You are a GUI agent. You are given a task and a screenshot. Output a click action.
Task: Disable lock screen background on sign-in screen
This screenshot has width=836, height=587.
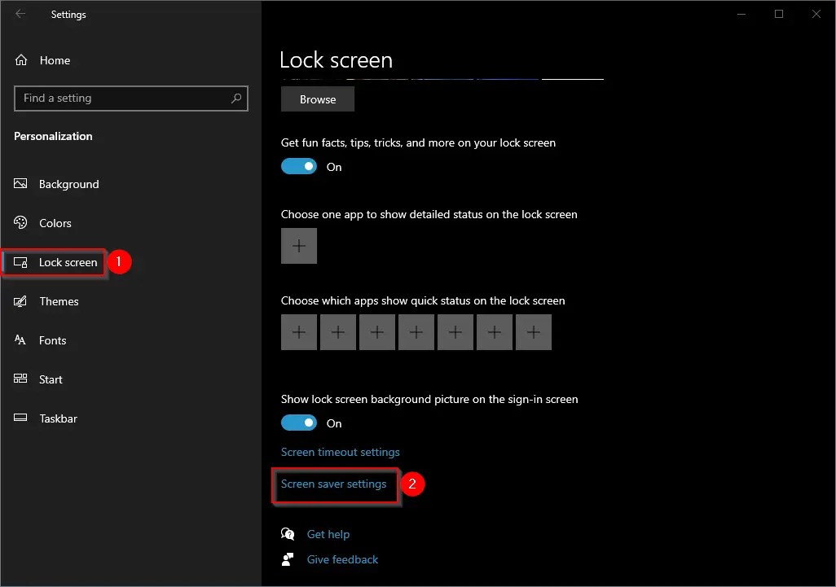(x=298, y=423)
